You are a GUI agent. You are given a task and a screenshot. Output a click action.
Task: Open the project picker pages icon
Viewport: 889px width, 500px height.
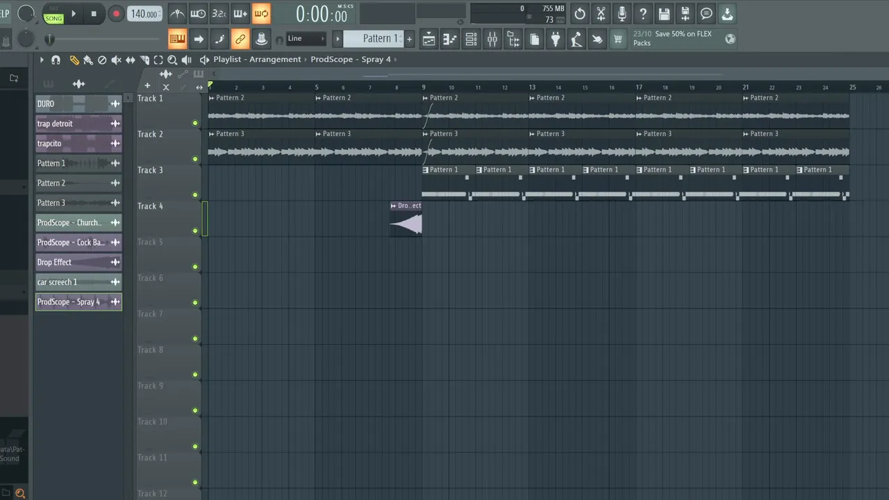click(x=534, y=39)
